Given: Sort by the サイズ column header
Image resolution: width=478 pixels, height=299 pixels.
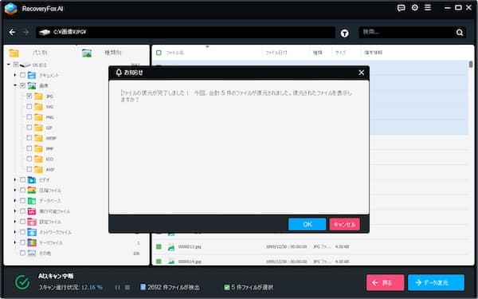Looking at the screenshot, I should pyautogui.click(x=340, y=53).
